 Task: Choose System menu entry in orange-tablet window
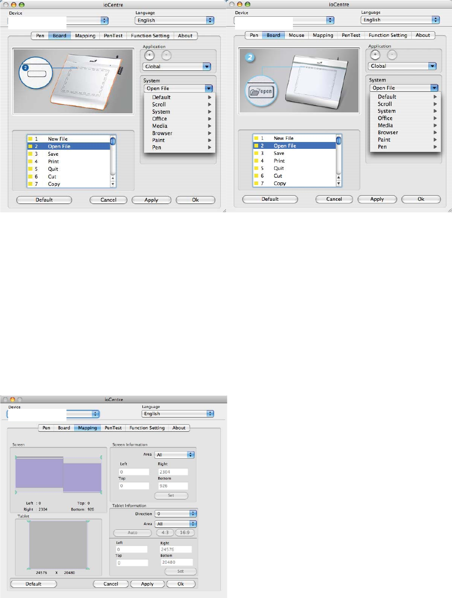[x=180, y=112]
